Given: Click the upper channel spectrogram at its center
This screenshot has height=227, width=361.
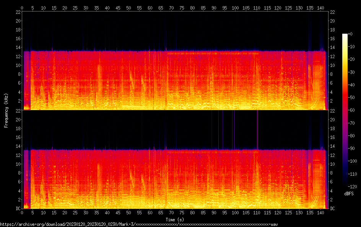Looking at the screenshot, I should pyautogui.click(x=175, y=61).
